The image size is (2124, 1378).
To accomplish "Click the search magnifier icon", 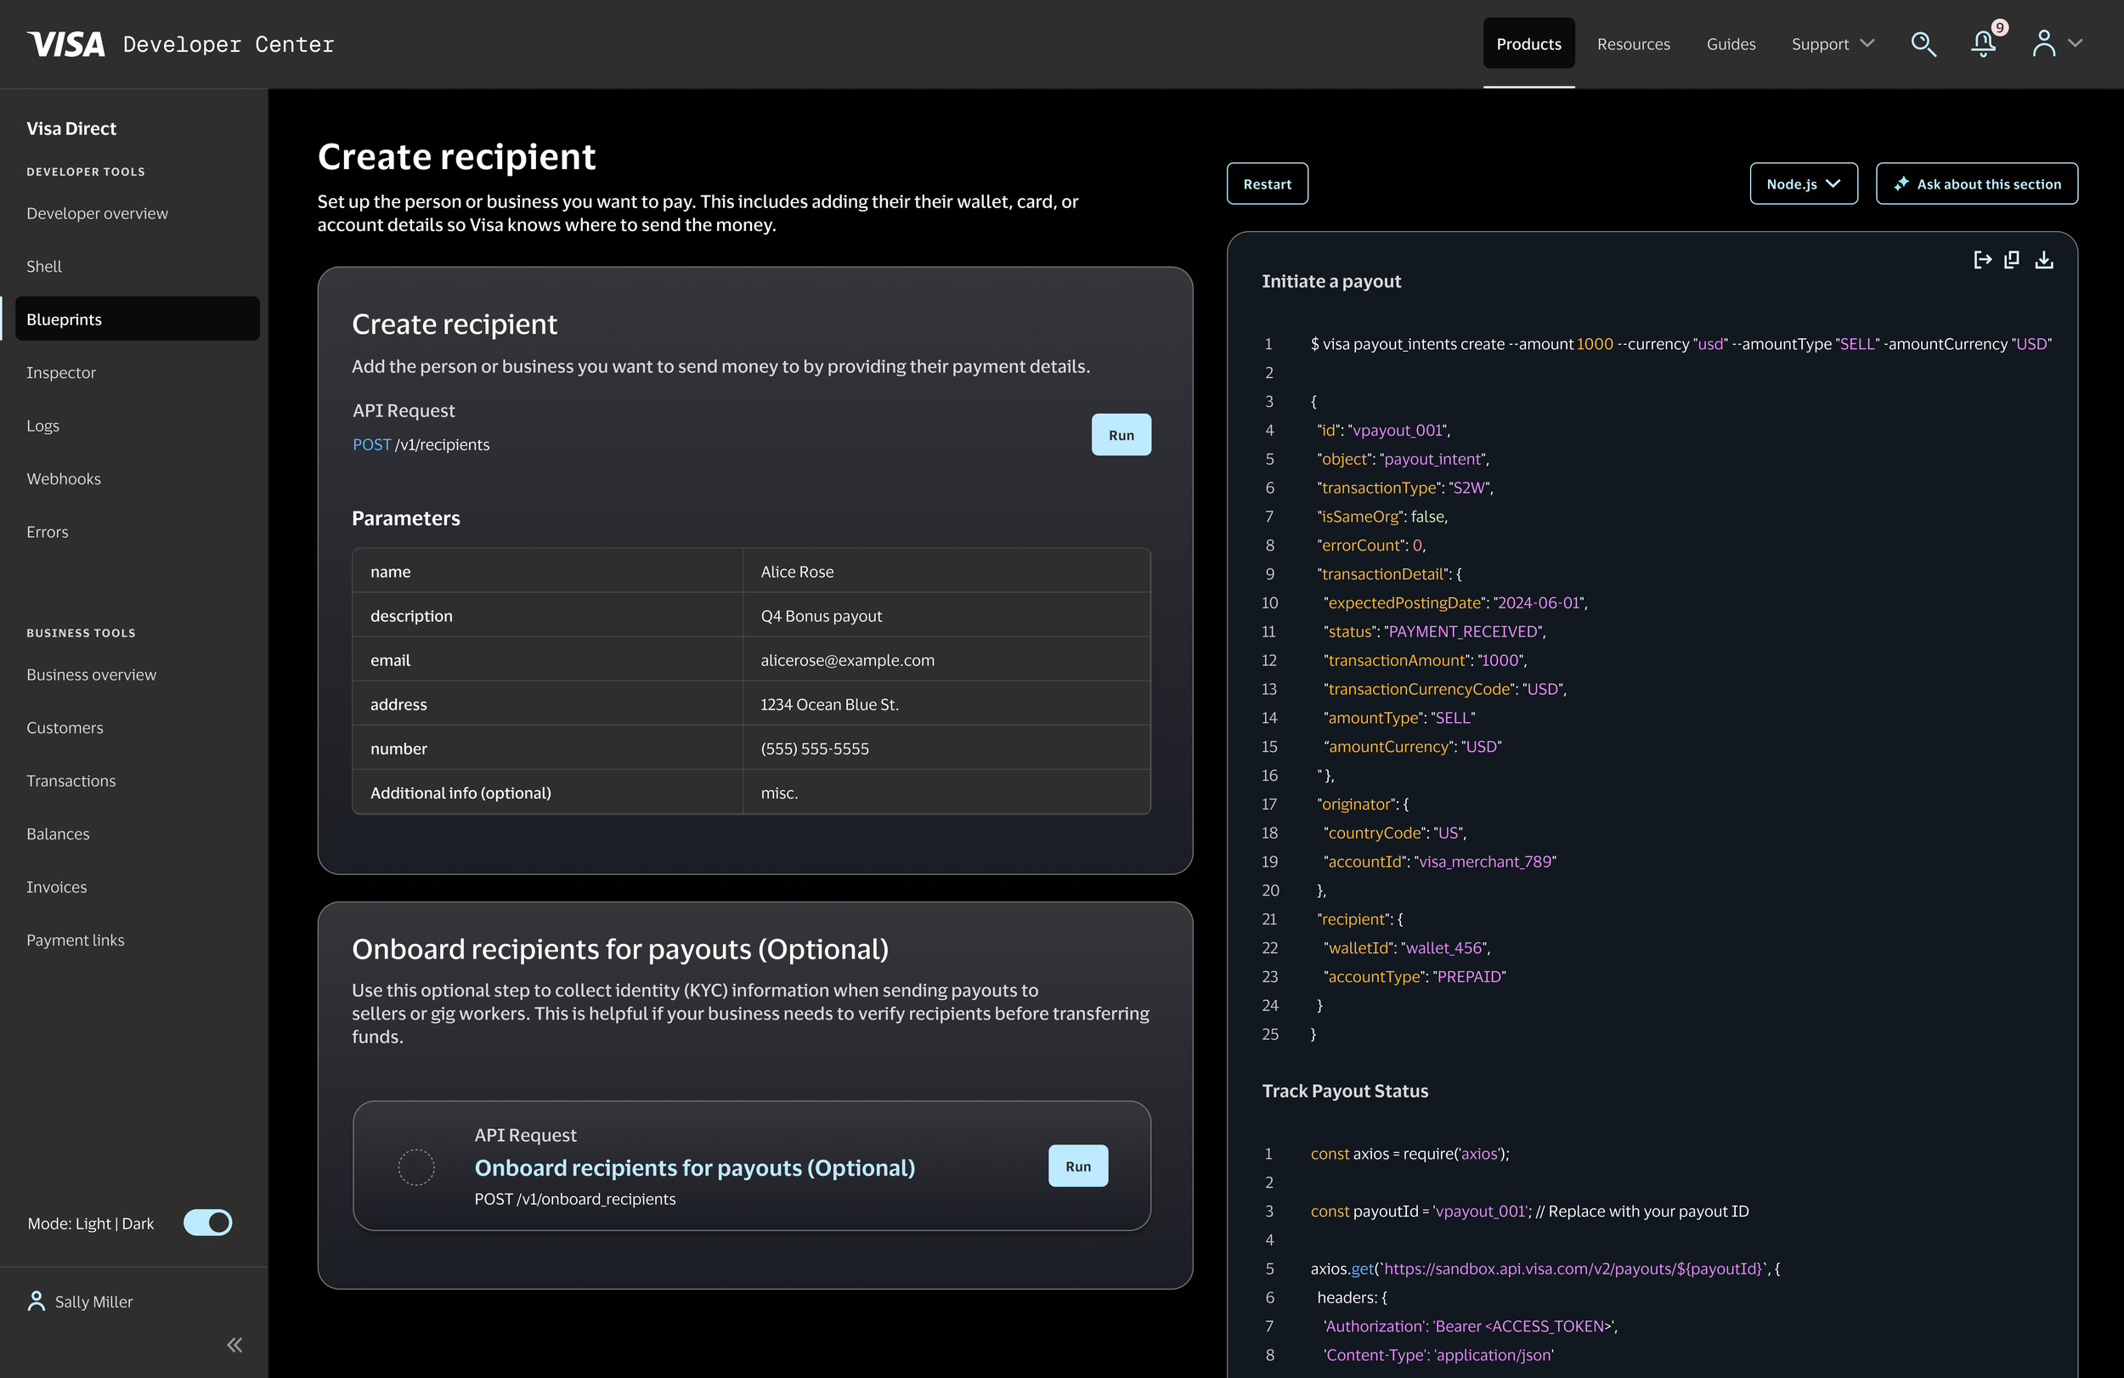I will tap(1923, 43).
